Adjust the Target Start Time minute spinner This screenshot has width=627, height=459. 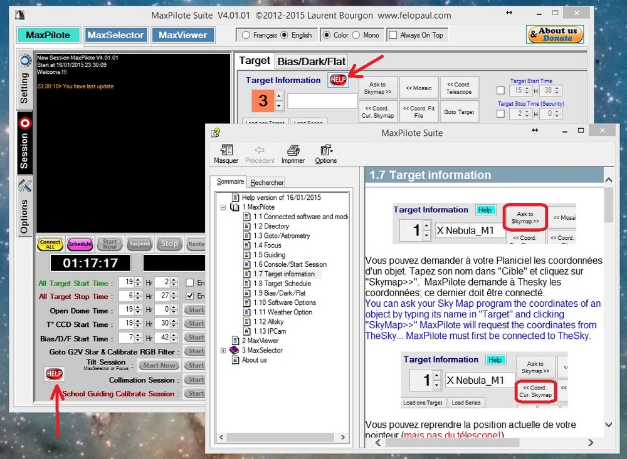(x=557, y=90)
